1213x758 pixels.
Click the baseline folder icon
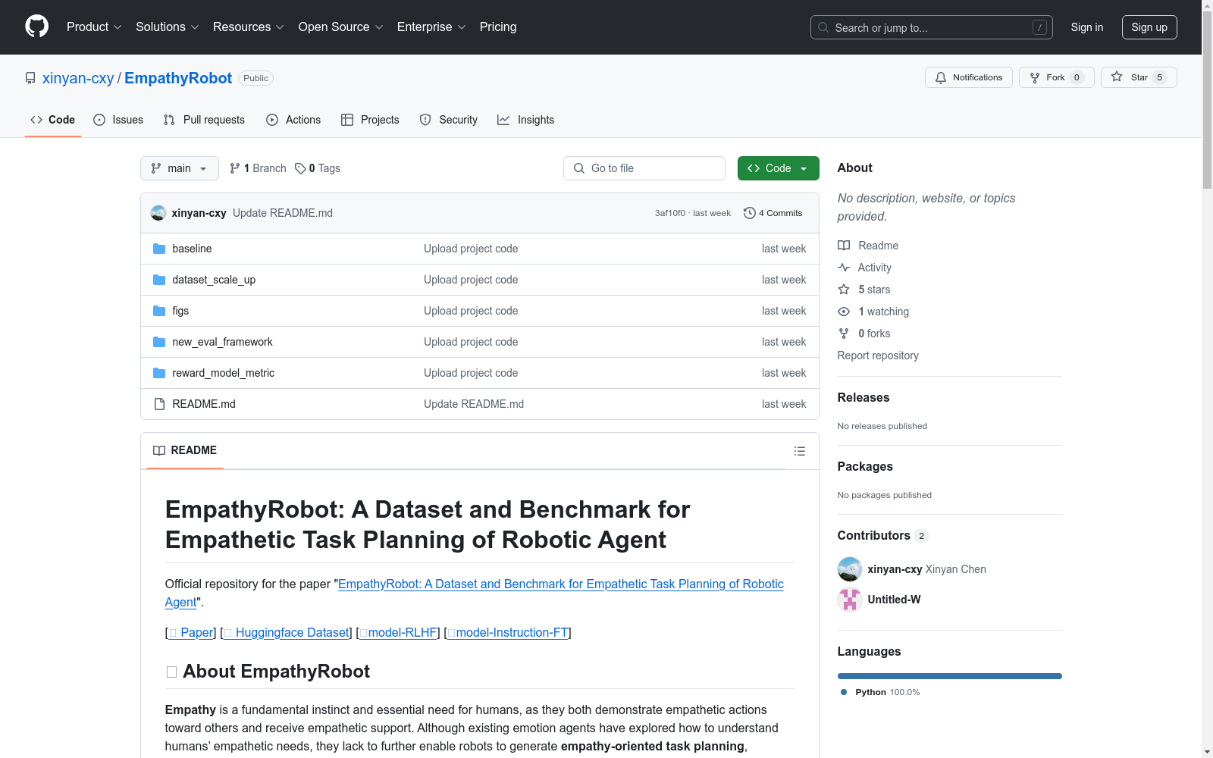159,249
